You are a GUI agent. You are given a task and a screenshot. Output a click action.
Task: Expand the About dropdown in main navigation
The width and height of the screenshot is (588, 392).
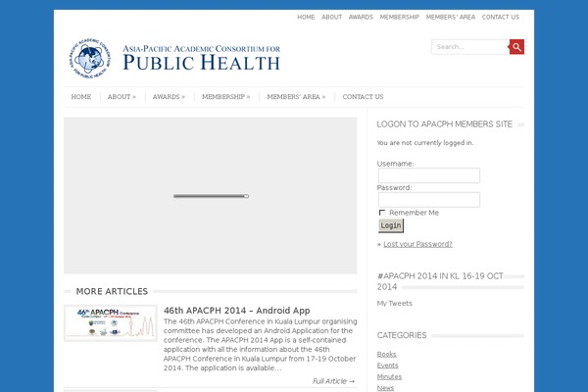[x=122, y=97]
